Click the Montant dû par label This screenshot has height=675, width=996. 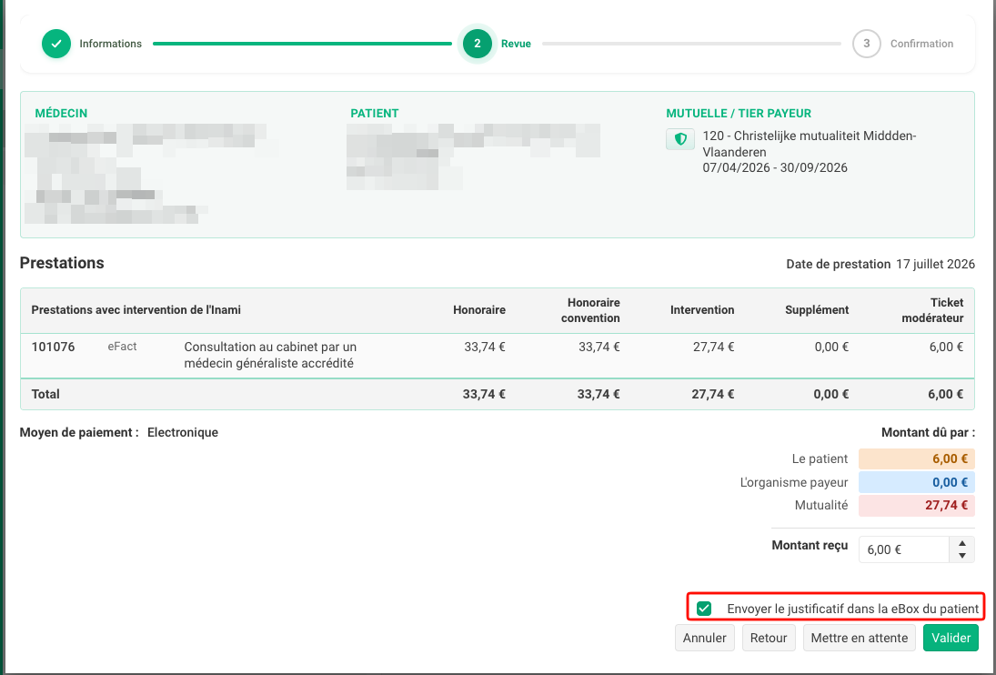pyautogui.click(x=928, y=432)
